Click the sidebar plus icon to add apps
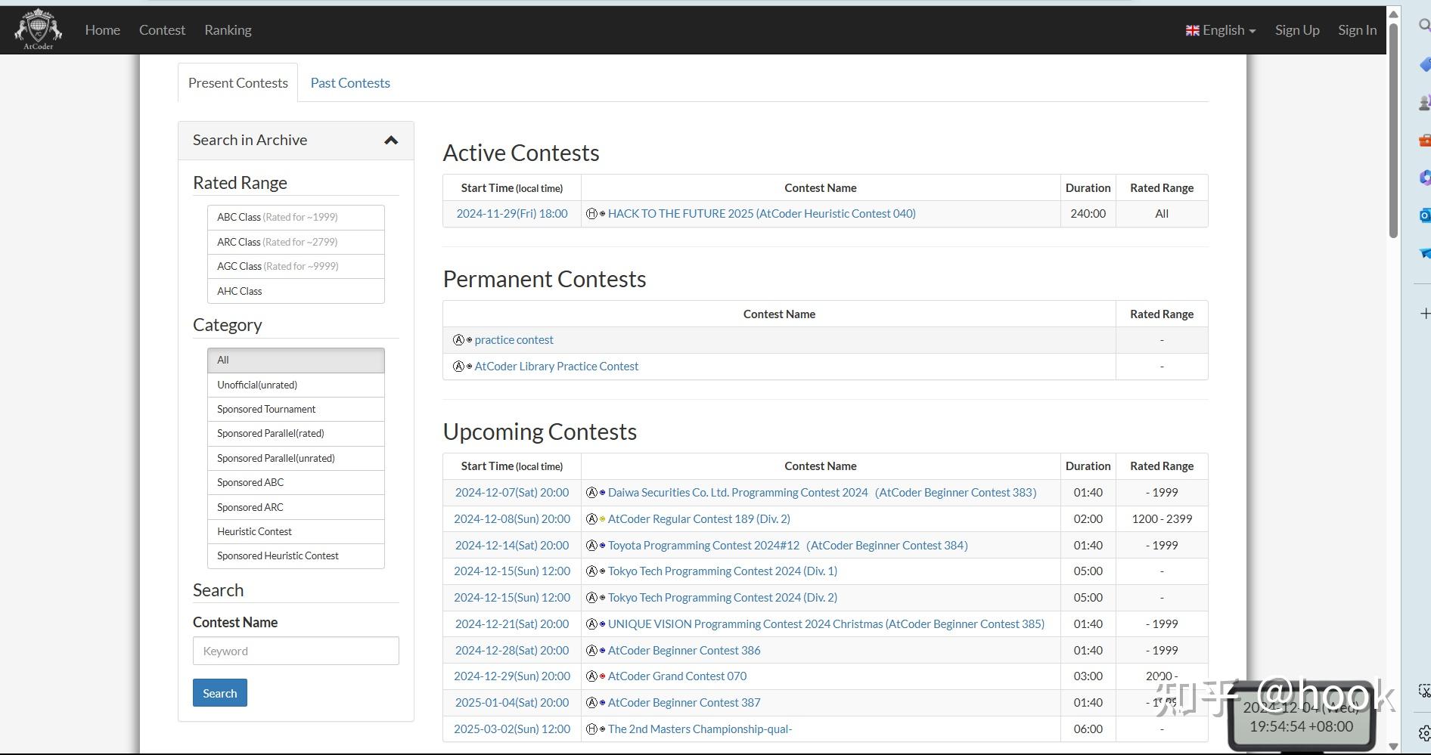 pyautogui.click(x=1425, y=313)
